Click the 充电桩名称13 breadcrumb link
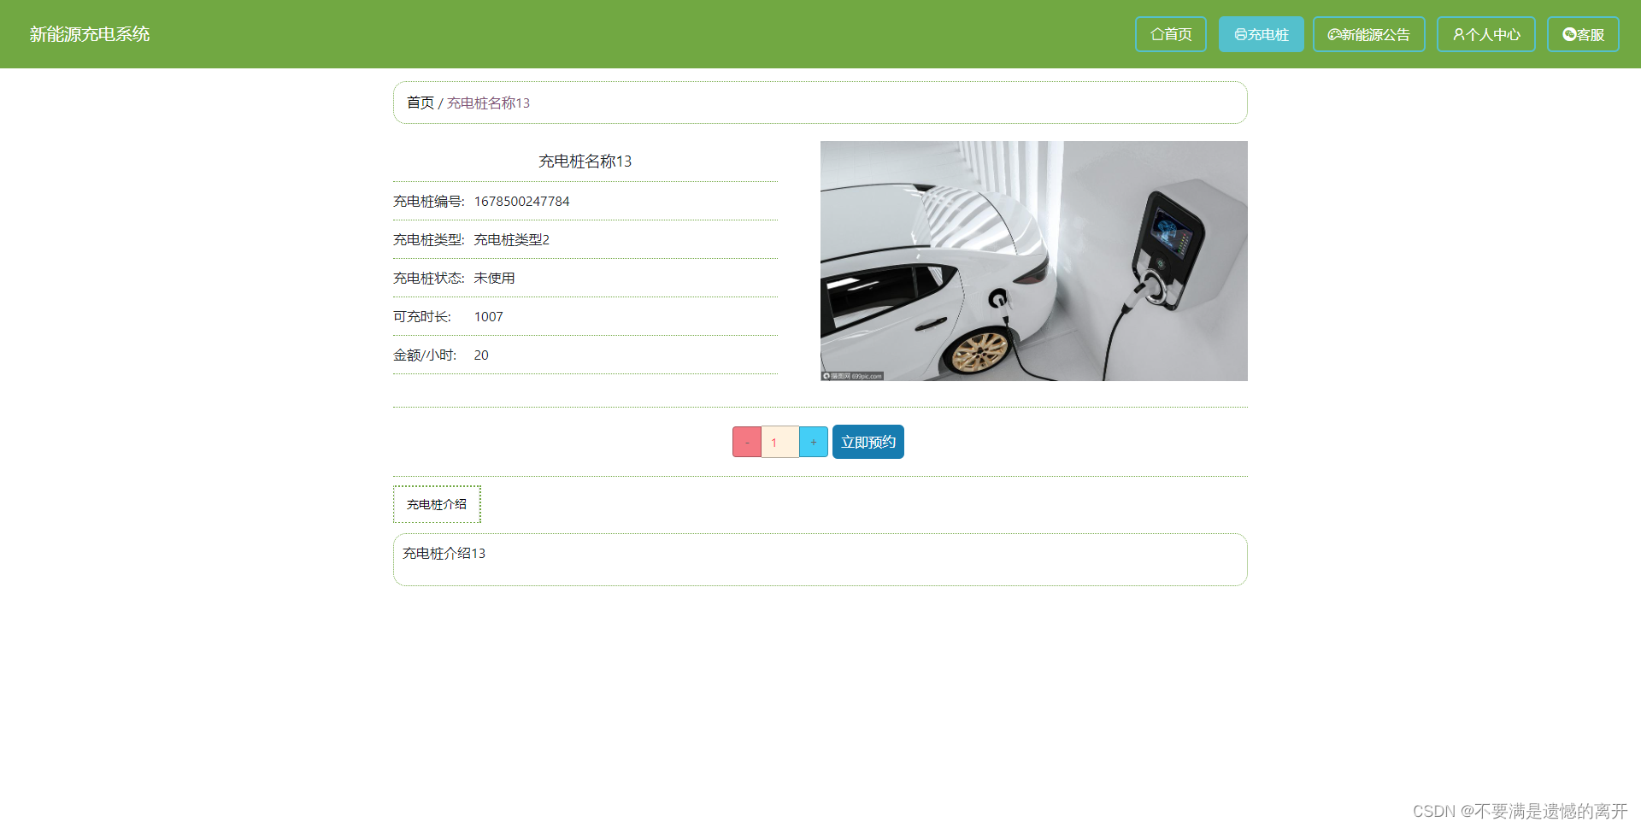The width and height of the screenshot is (1641, 828). 487,103
